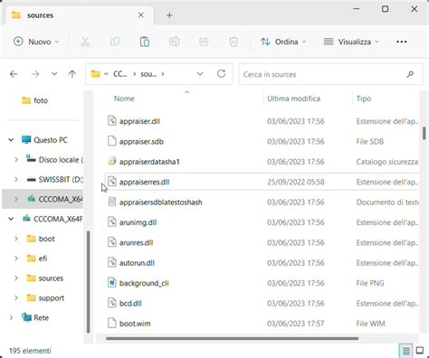Click the navigation pane vertical scrollbar
429x358 pixels.
(x=88, y=282)
